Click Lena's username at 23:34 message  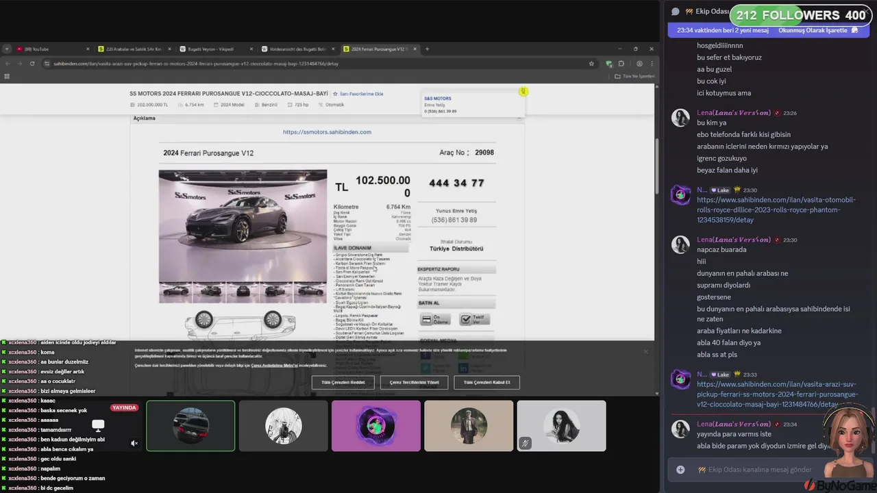click(733, 424)
